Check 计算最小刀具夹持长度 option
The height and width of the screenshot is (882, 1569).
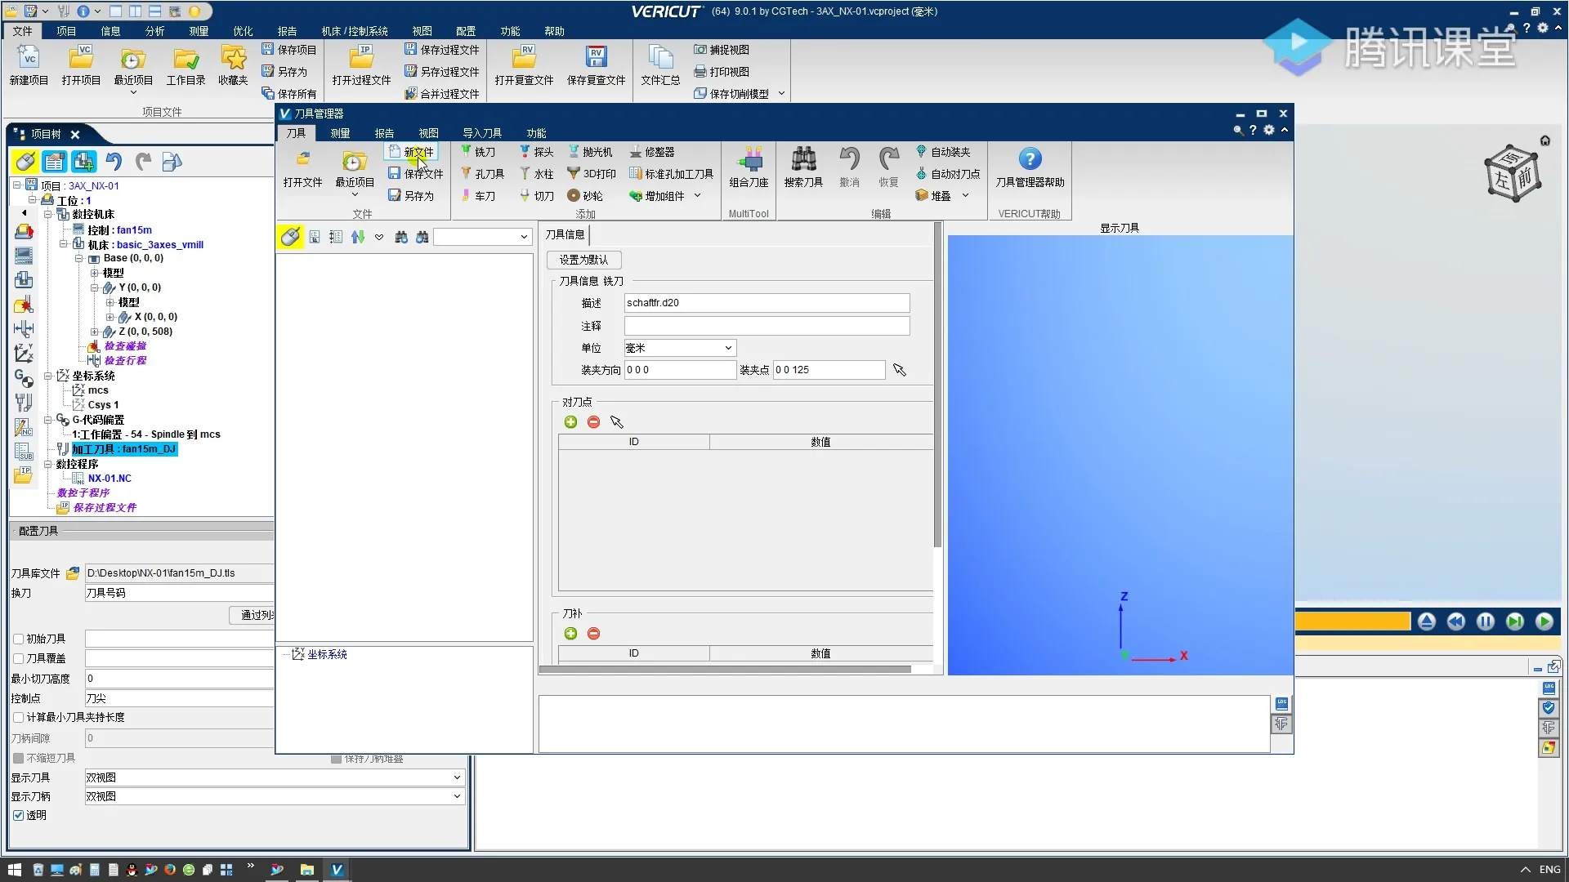[x=18, y=717]
